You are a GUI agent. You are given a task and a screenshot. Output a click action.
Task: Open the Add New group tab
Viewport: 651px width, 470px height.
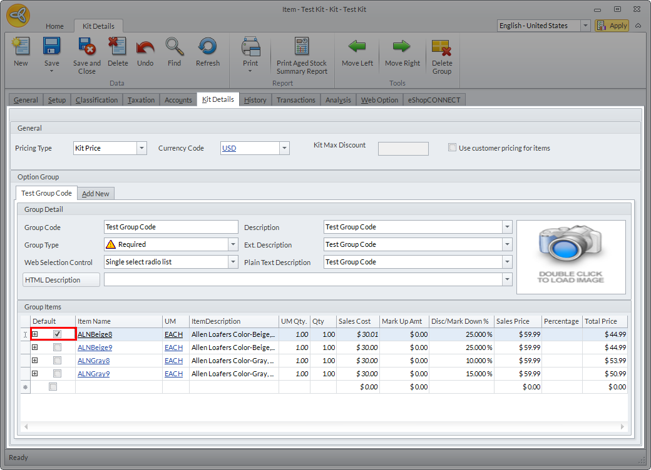pos(96,194)
